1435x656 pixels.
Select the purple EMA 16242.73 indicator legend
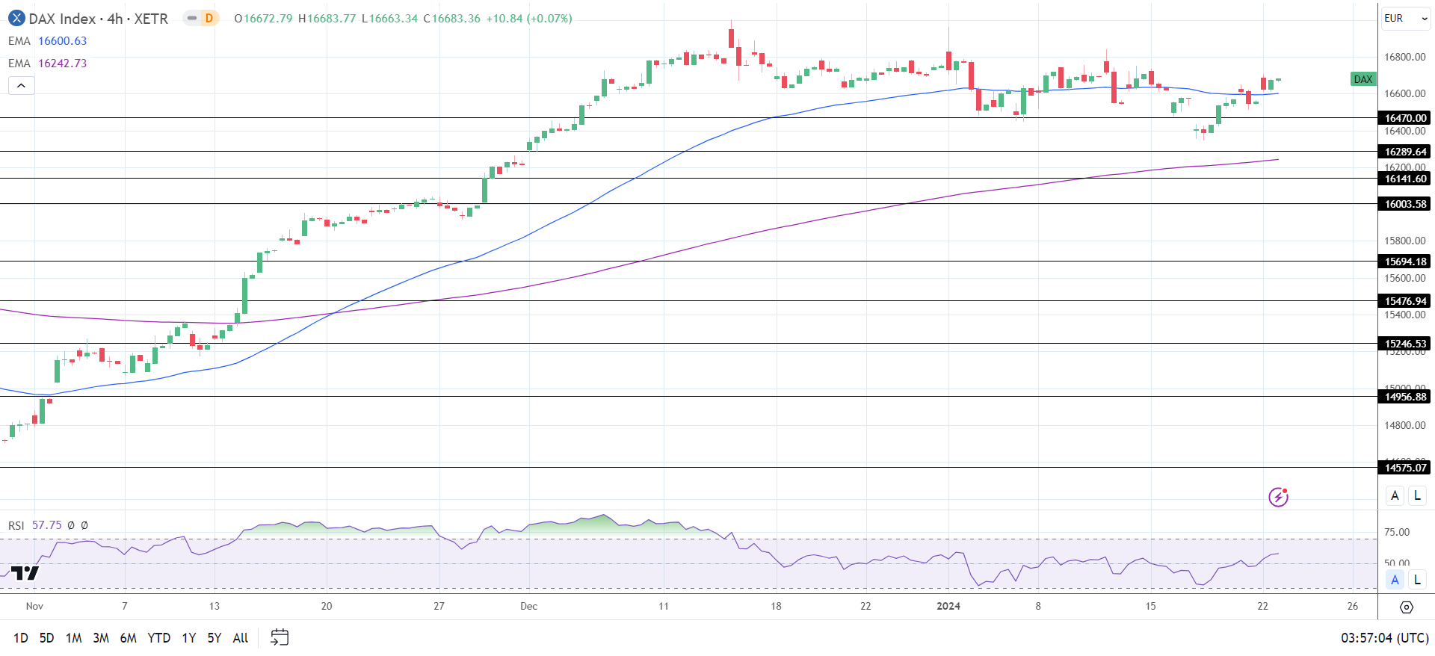coord(48,64)
